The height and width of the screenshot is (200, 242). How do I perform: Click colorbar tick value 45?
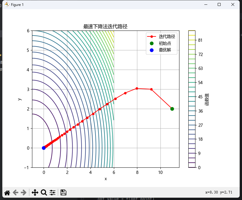pyautogui.click(x=200, y=97)
